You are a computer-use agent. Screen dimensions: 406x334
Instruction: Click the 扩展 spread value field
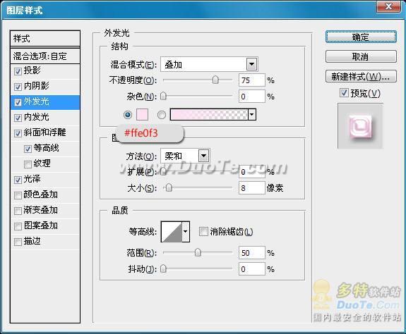[x=252, y=171]
